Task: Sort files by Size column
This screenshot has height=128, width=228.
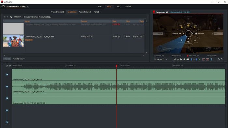Action: [x=128, y=21]
